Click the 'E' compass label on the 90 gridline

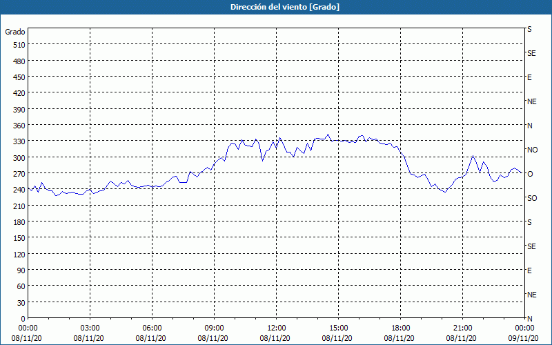click(x=529, y=270)
